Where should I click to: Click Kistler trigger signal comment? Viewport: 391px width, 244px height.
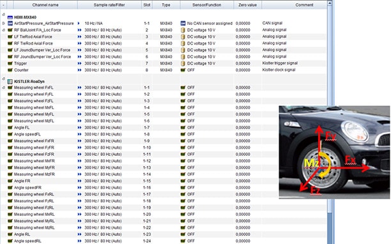point(280,63)
